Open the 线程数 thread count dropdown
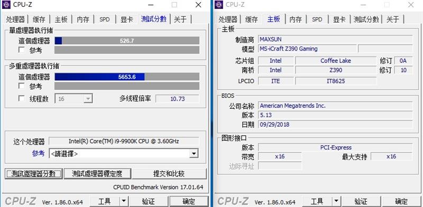The height and width of the screenshot is (207, 423). point(87,99)
